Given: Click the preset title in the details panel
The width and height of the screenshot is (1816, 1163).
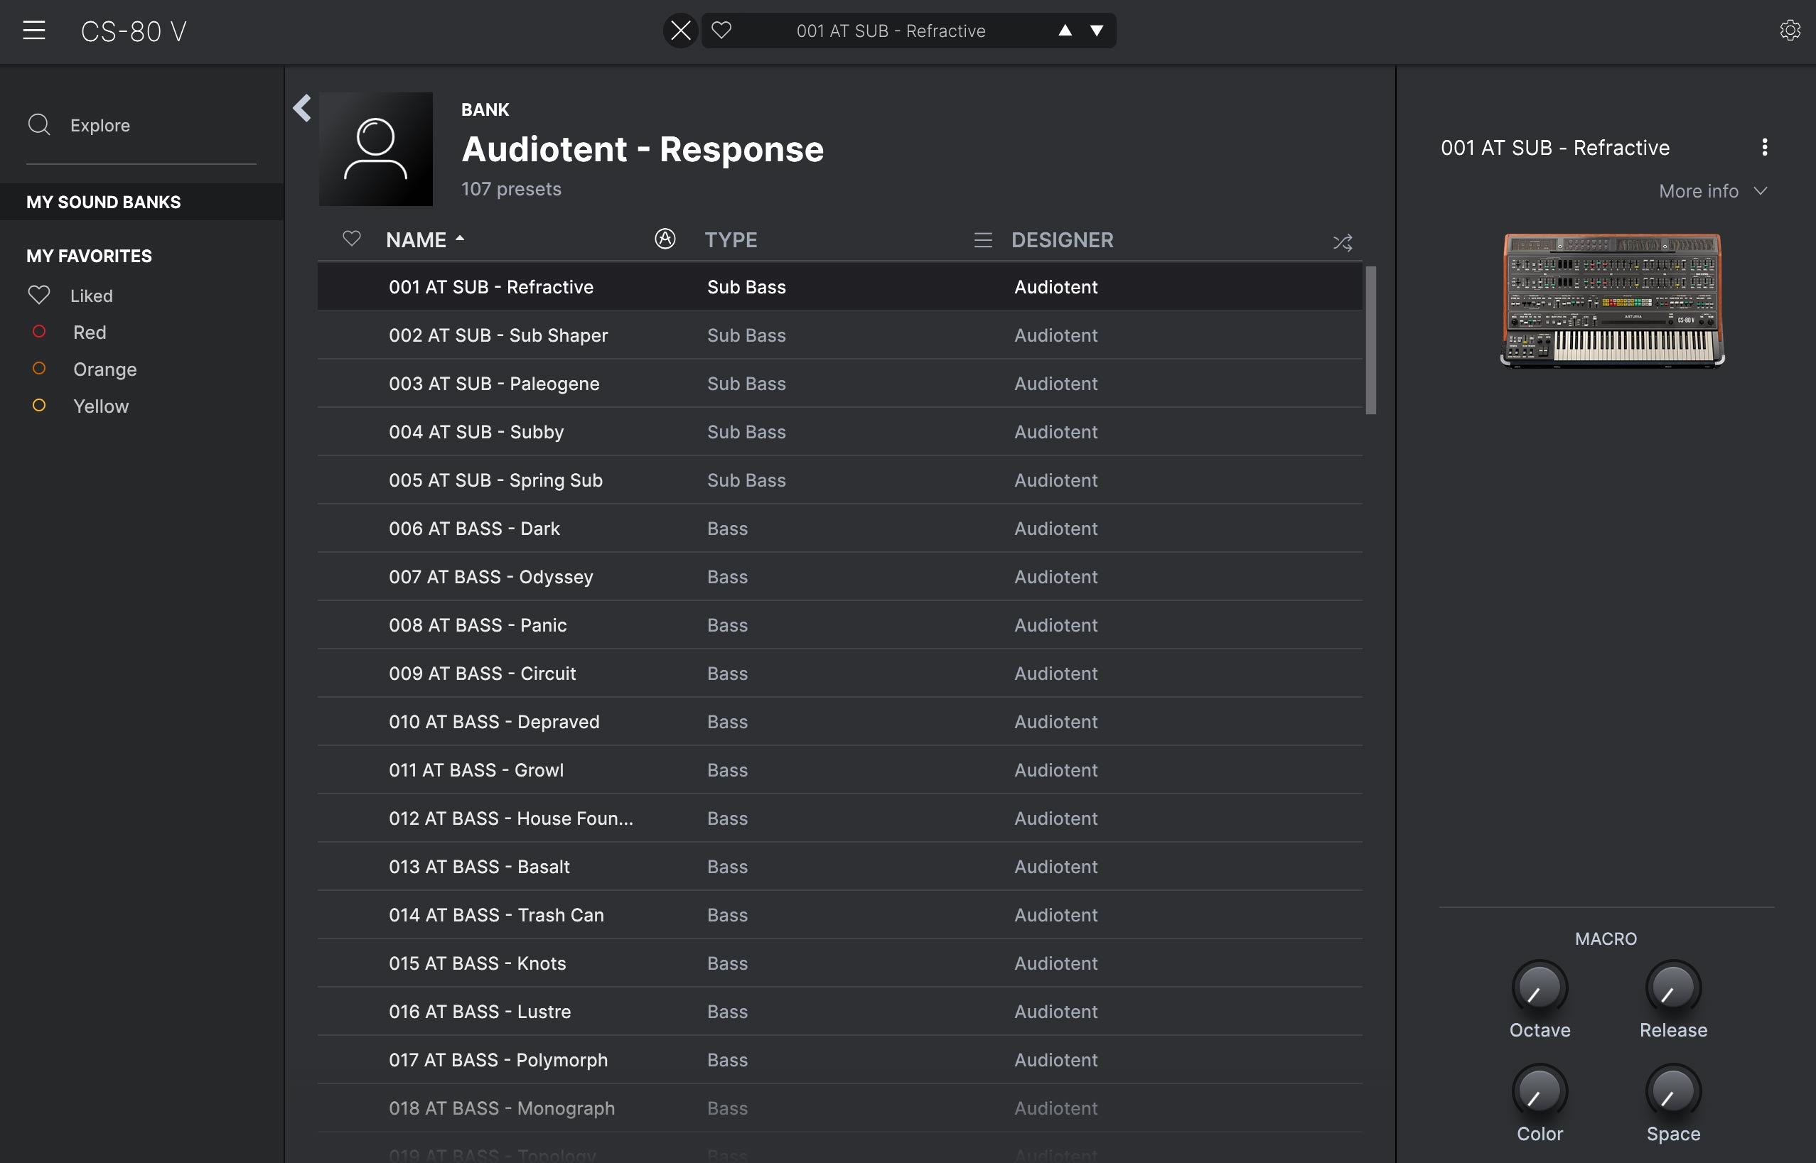Looking at the screenshot, I should [x=1554, y=147].
